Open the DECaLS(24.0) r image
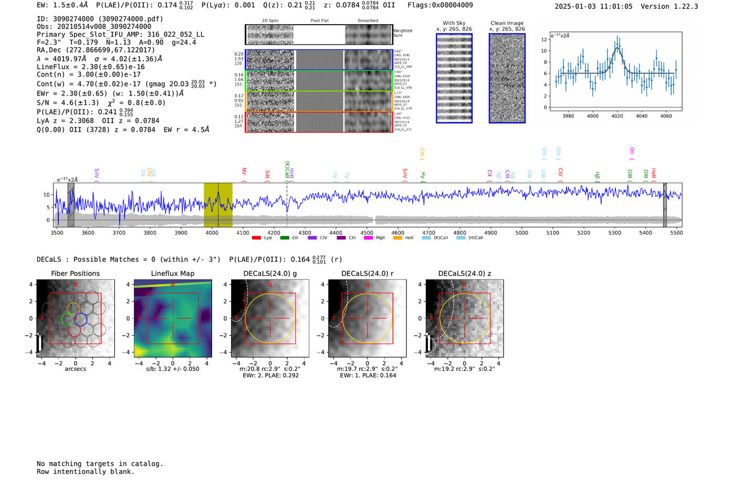Screen dimensions: 735x500 [367, 318]
